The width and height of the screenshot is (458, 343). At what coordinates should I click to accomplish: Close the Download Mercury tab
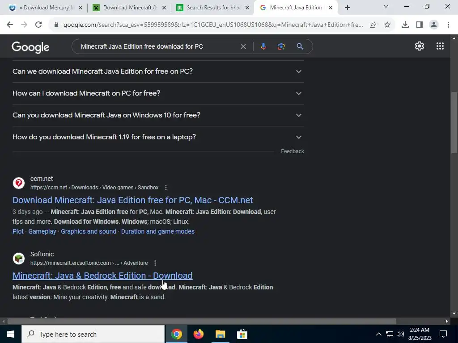coord(81,8)
